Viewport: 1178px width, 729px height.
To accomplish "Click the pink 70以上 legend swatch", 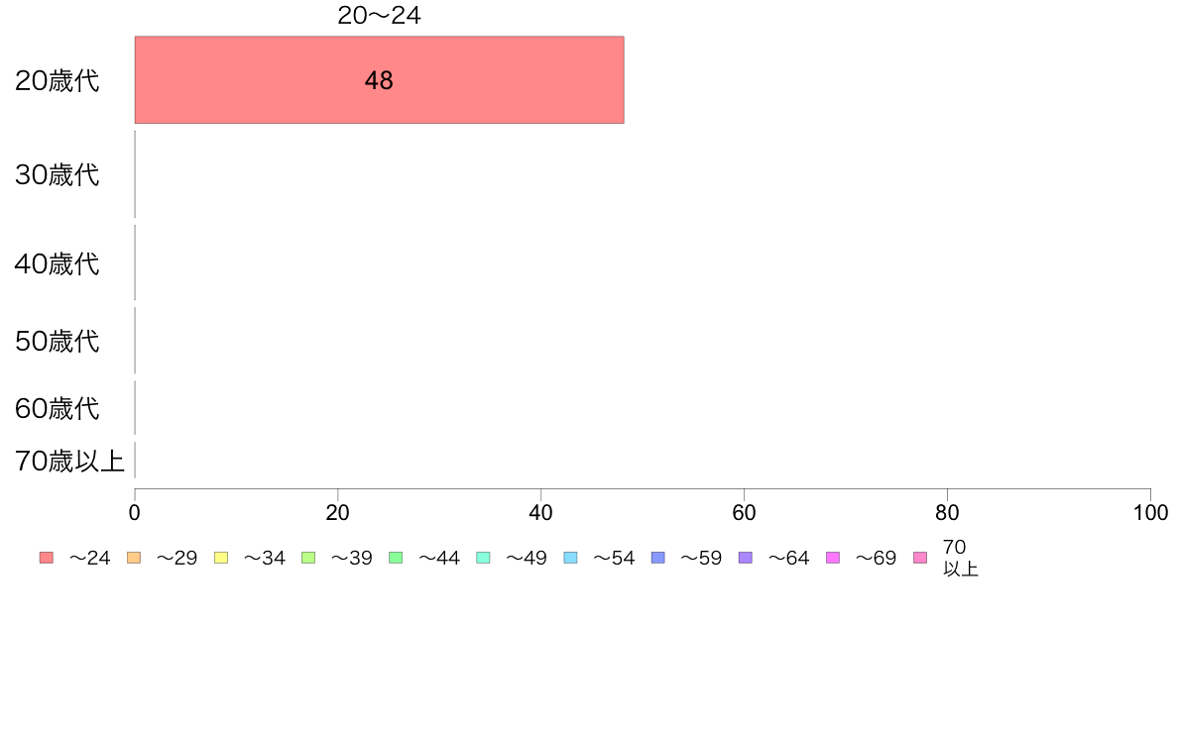I will (920, 558).
